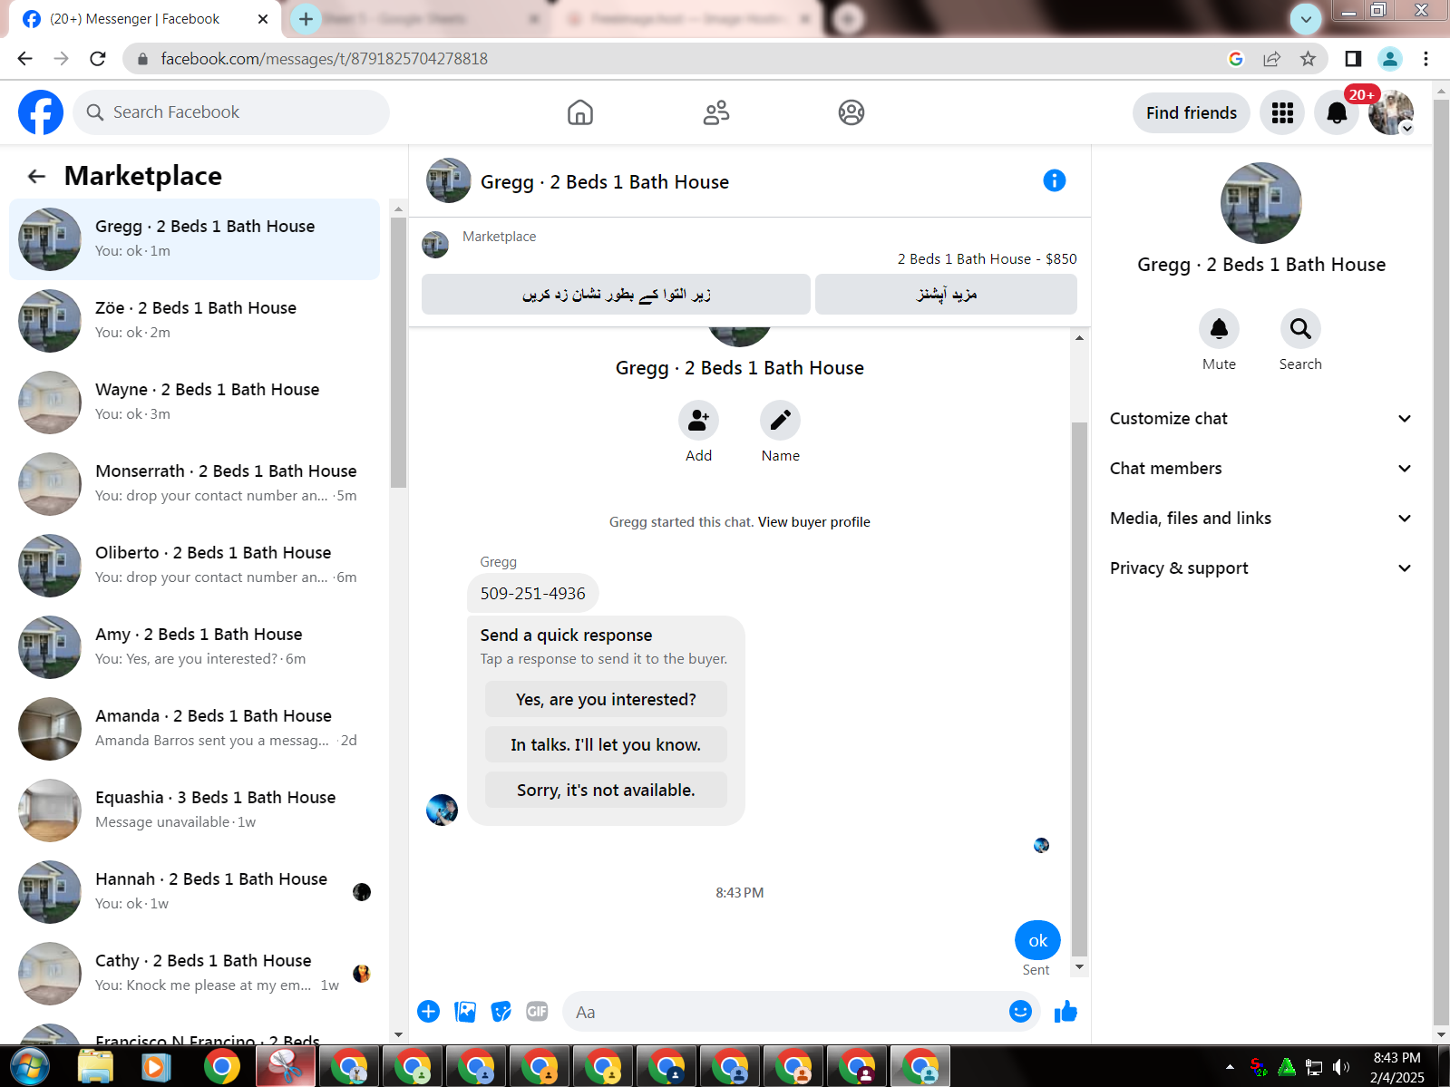Image resolution: width=1450 pixels, height=1087 pixels.
Task: Mute the conversation in the side panel
Action: [x=1219, y=329]
